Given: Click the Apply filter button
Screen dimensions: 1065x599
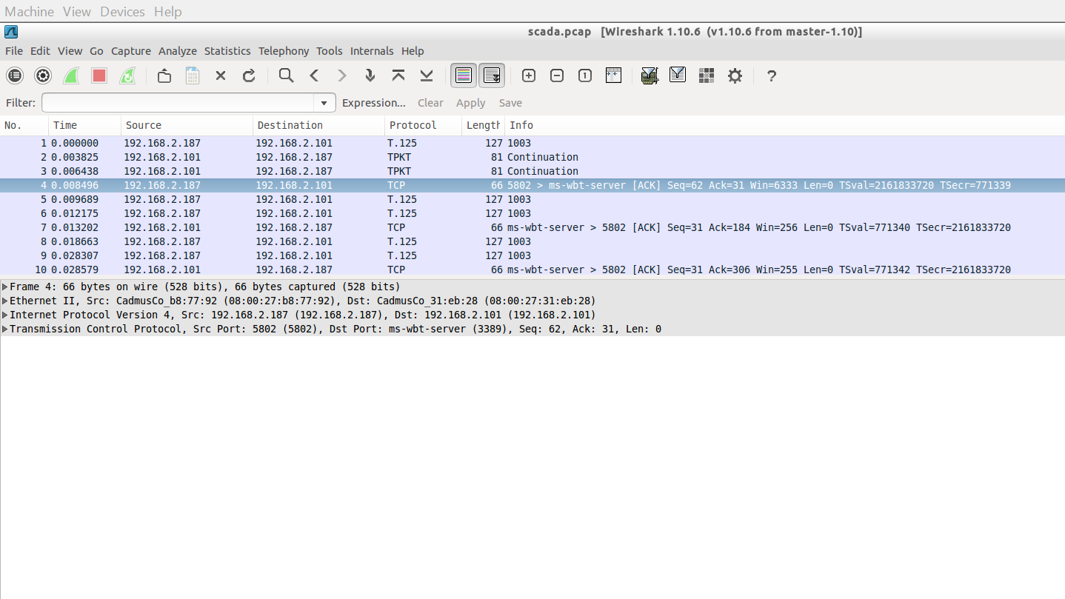Looking at the screenshot, I should pyautogui.click(x=470, y=103).
